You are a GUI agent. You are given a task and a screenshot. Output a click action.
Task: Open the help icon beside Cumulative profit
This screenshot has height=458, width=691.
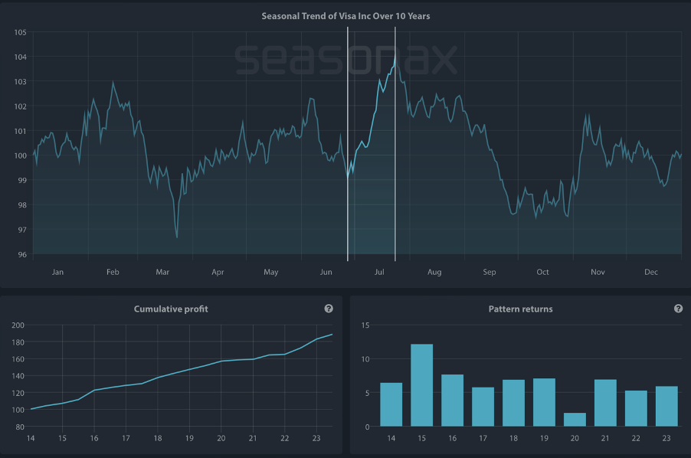coord(329,309)
